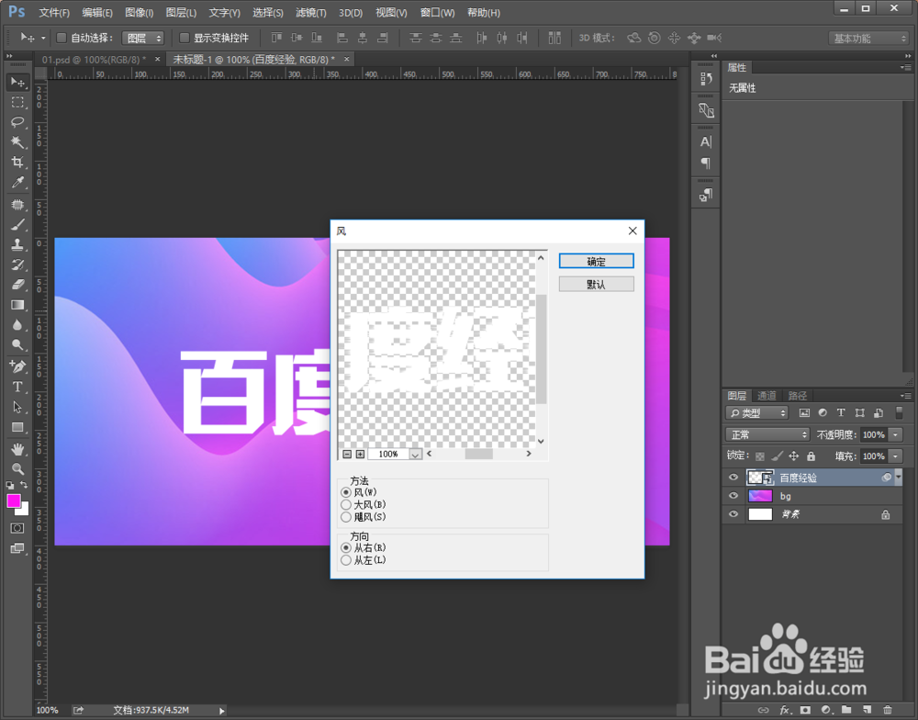The height and width of the screenshot is (720, 918).
Task: Open the layer filter 类型 dropdown
Action: click(x=757, y=413)
